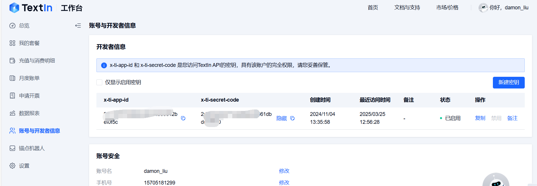Toggle 仅显示启用密钥 checkbox
Image resolution: width=537 pixels, height=186 pixels.
click(99, 82)
